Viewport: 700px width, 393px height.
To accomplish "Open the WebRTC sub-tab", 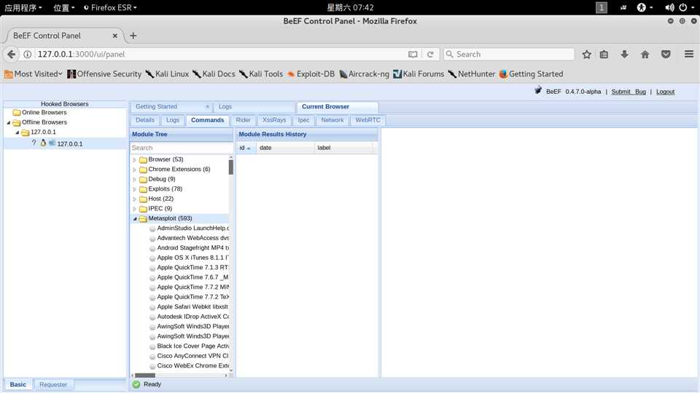I will pos(367,120).
